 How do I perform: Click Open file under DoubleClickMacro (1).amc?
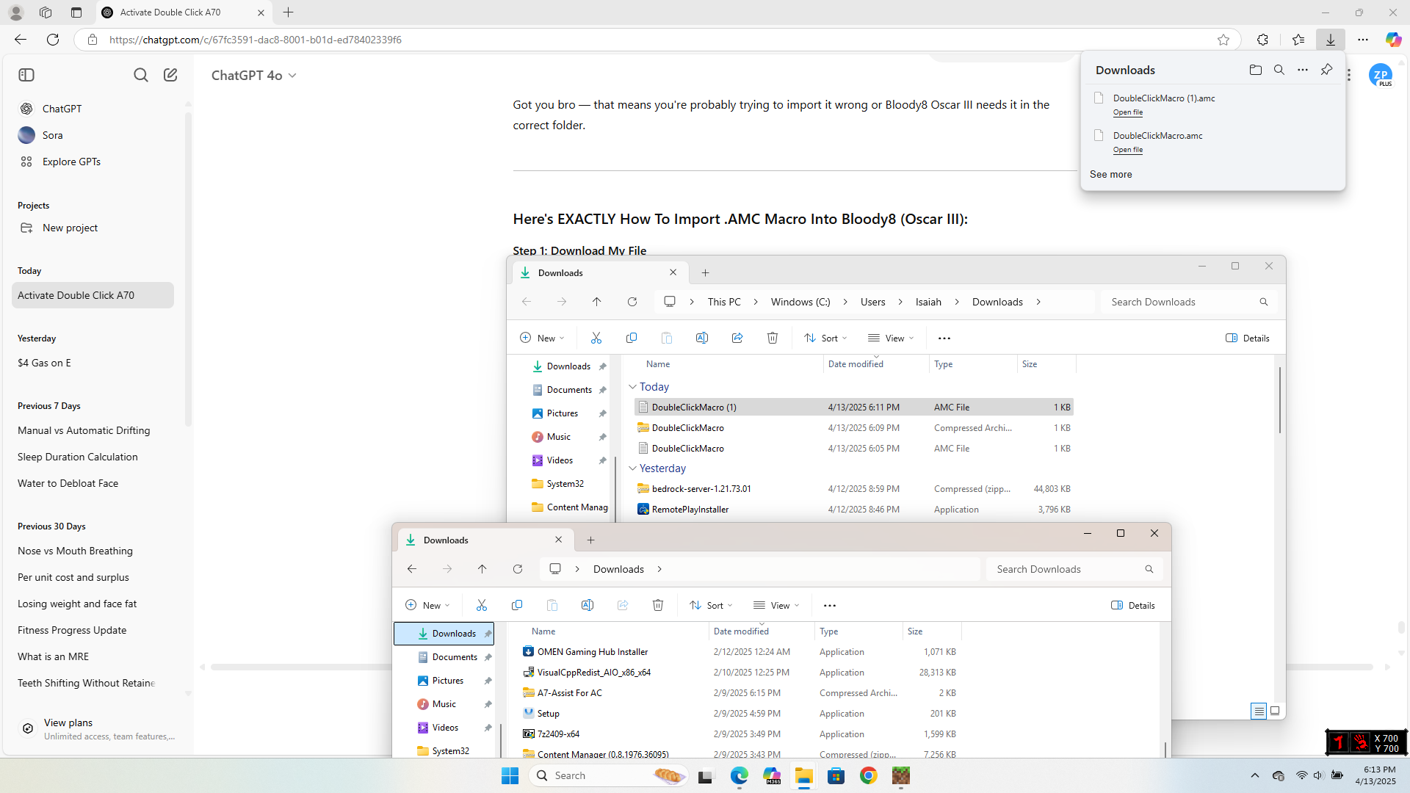(1127, 112)
